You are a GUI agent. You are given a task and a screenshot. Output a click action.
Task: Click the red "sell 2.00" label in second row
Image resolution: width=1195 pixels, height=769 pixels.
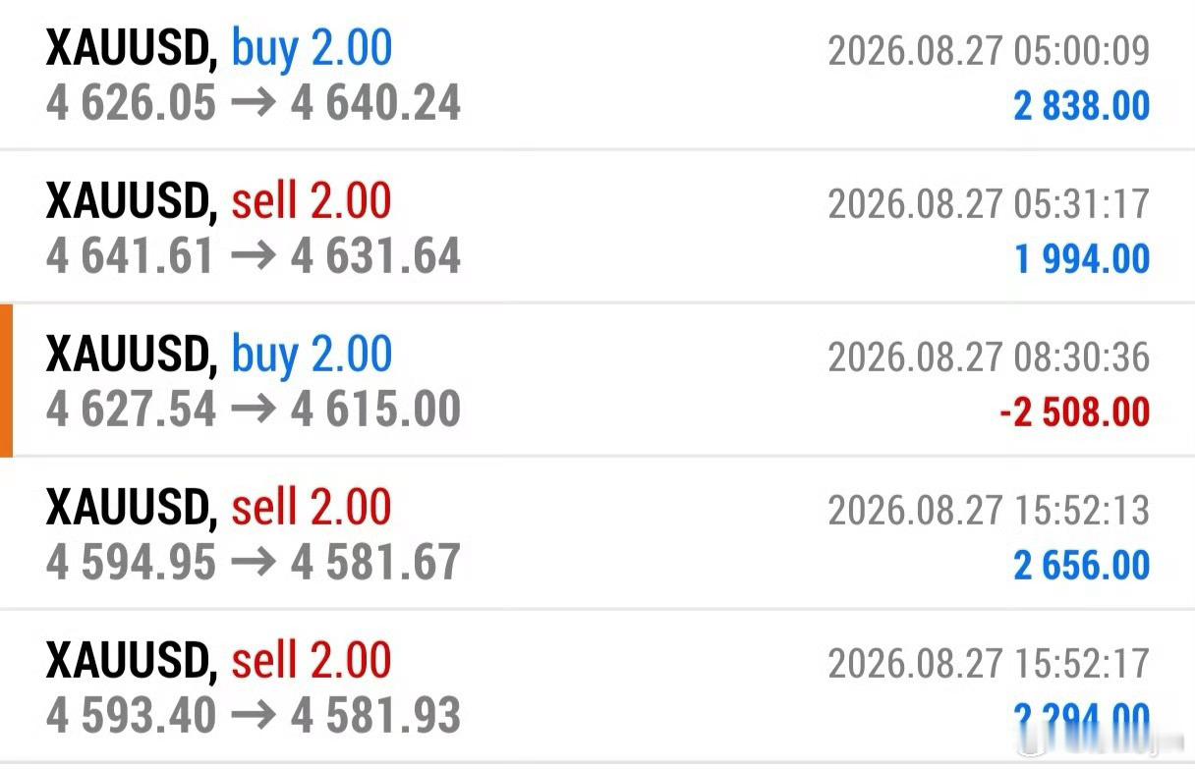(312, 201)
